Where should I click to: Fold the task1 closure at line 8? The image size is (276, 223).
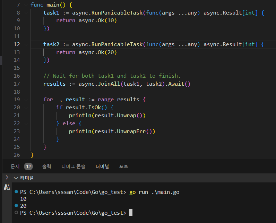click(x=26, y=13)
